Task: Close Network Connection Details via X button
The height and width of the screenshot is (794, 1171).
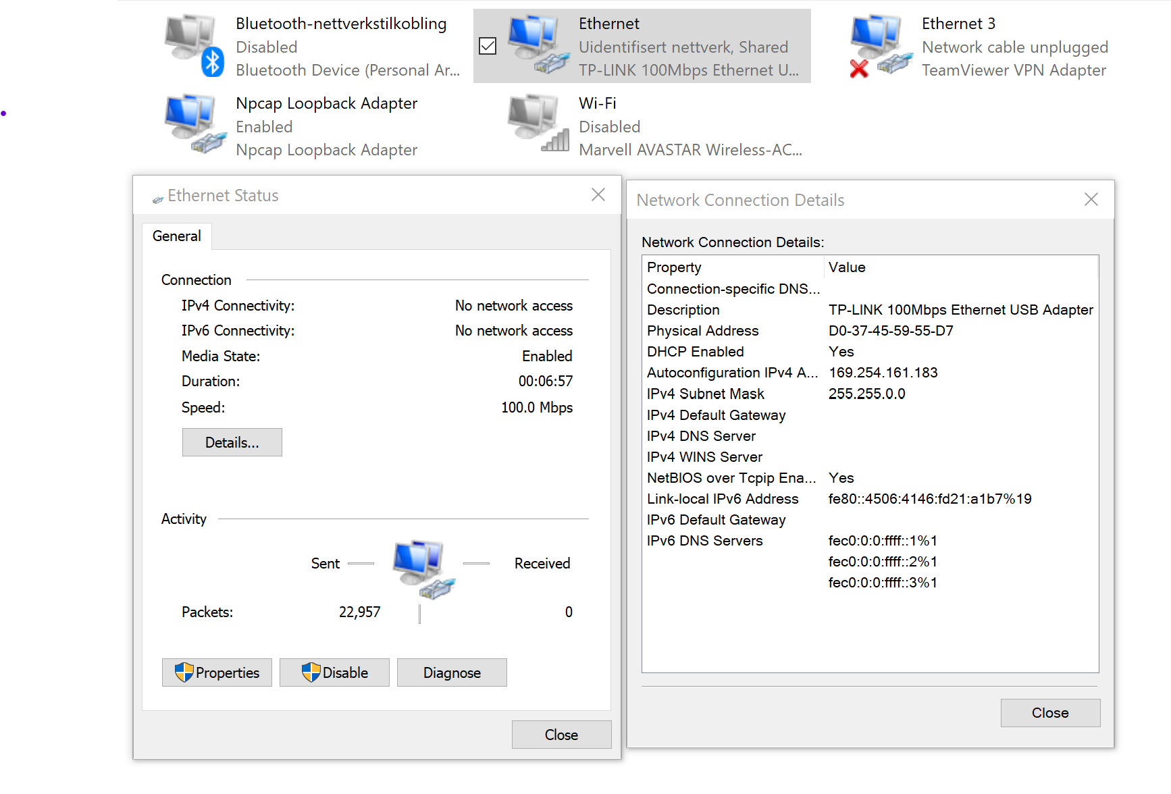Action: coord(1091,199)
